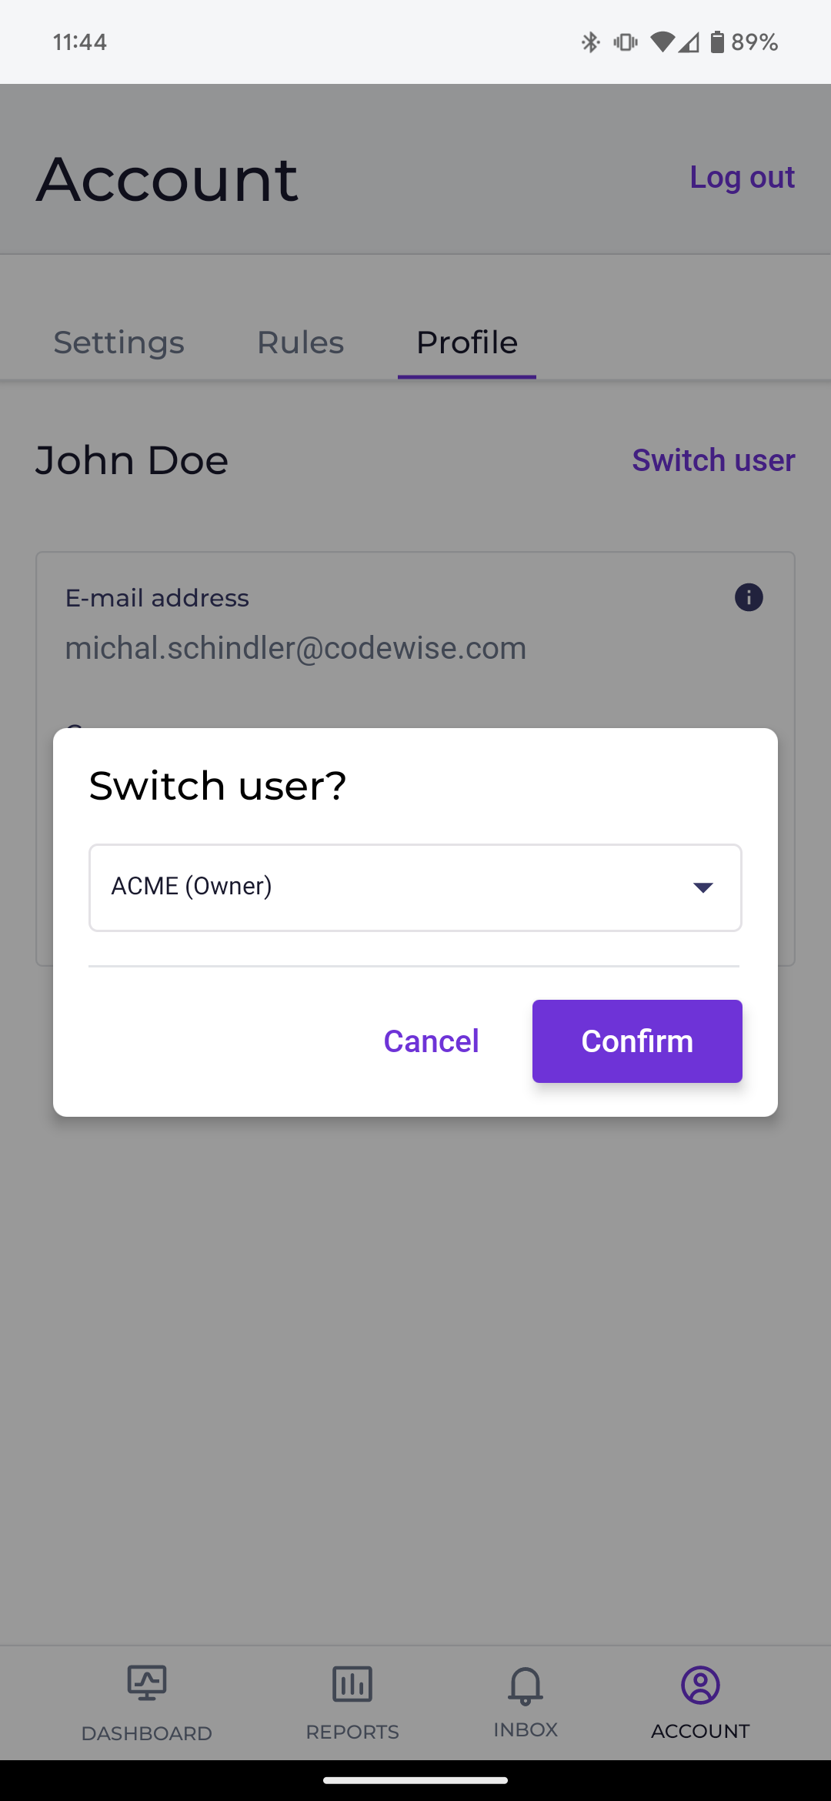Viewport: 831px width, 1801px height.
Task: Open Reports bar chart icon
Action: coord(352,1683)
